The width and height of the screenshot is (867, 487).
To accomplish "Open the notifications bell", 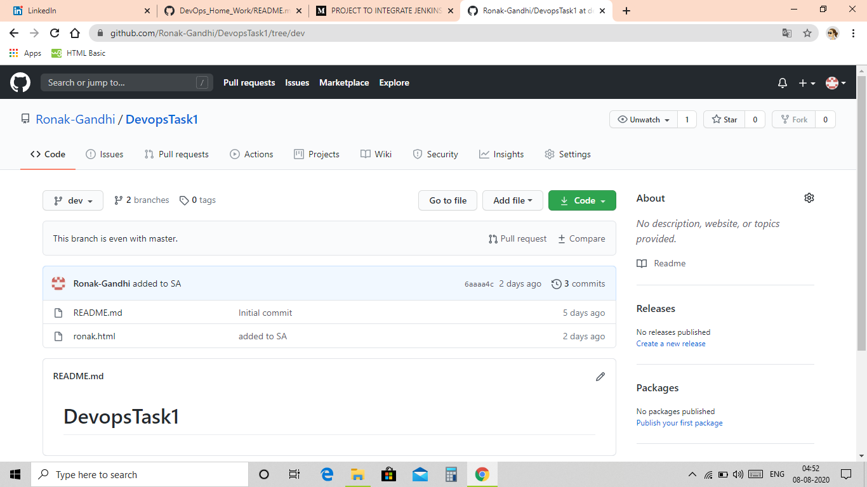I will (x=782, y=82).
